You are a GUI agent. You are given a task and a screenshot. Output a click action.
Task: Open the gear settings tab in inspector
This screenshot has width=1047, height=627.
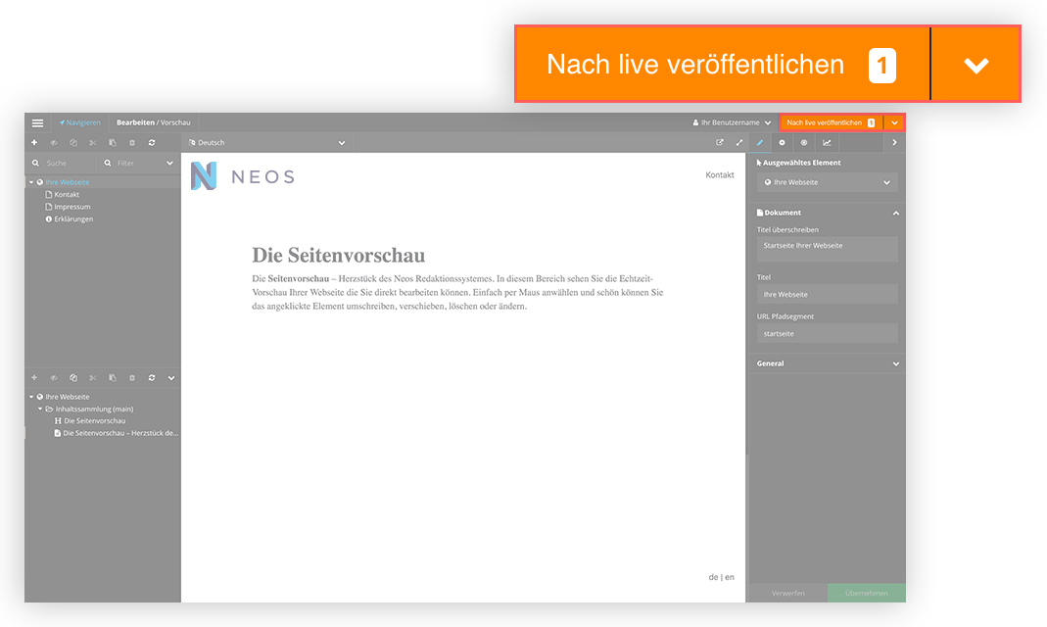pyautogui.click(x=782, y=143)
